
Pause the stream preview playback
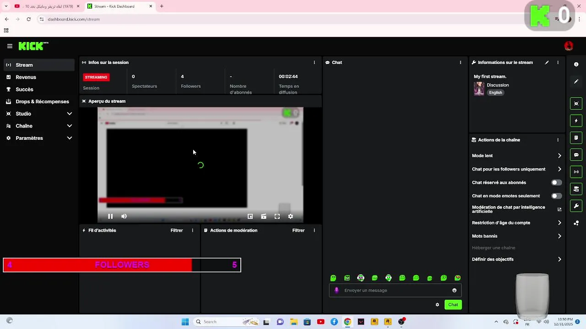tap(110, 217)
